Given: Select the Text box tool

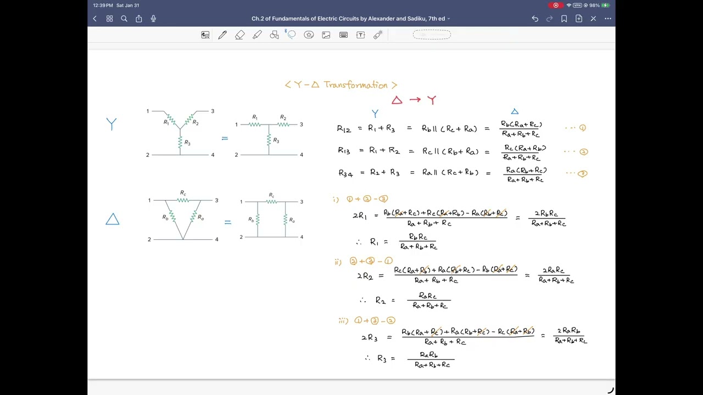Looking at the screenshot, I should click(x=361, y=35).
